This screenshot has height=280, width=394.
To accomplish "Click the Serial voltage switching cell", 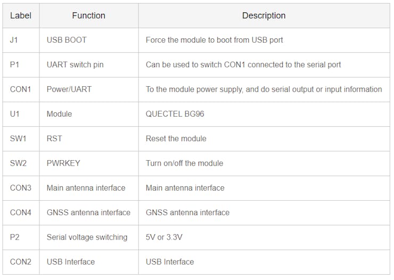I will coord(89,237).
